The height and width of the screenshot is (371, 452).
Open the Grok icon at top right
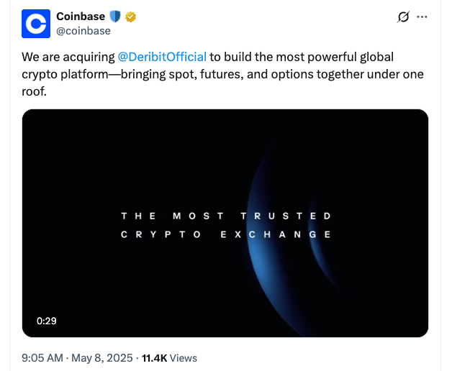tap(404, 17)
